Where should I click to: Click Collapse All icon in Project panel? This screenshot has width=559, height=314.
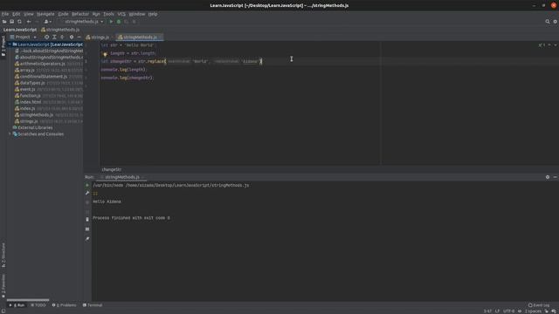click(x=62, y=37)
